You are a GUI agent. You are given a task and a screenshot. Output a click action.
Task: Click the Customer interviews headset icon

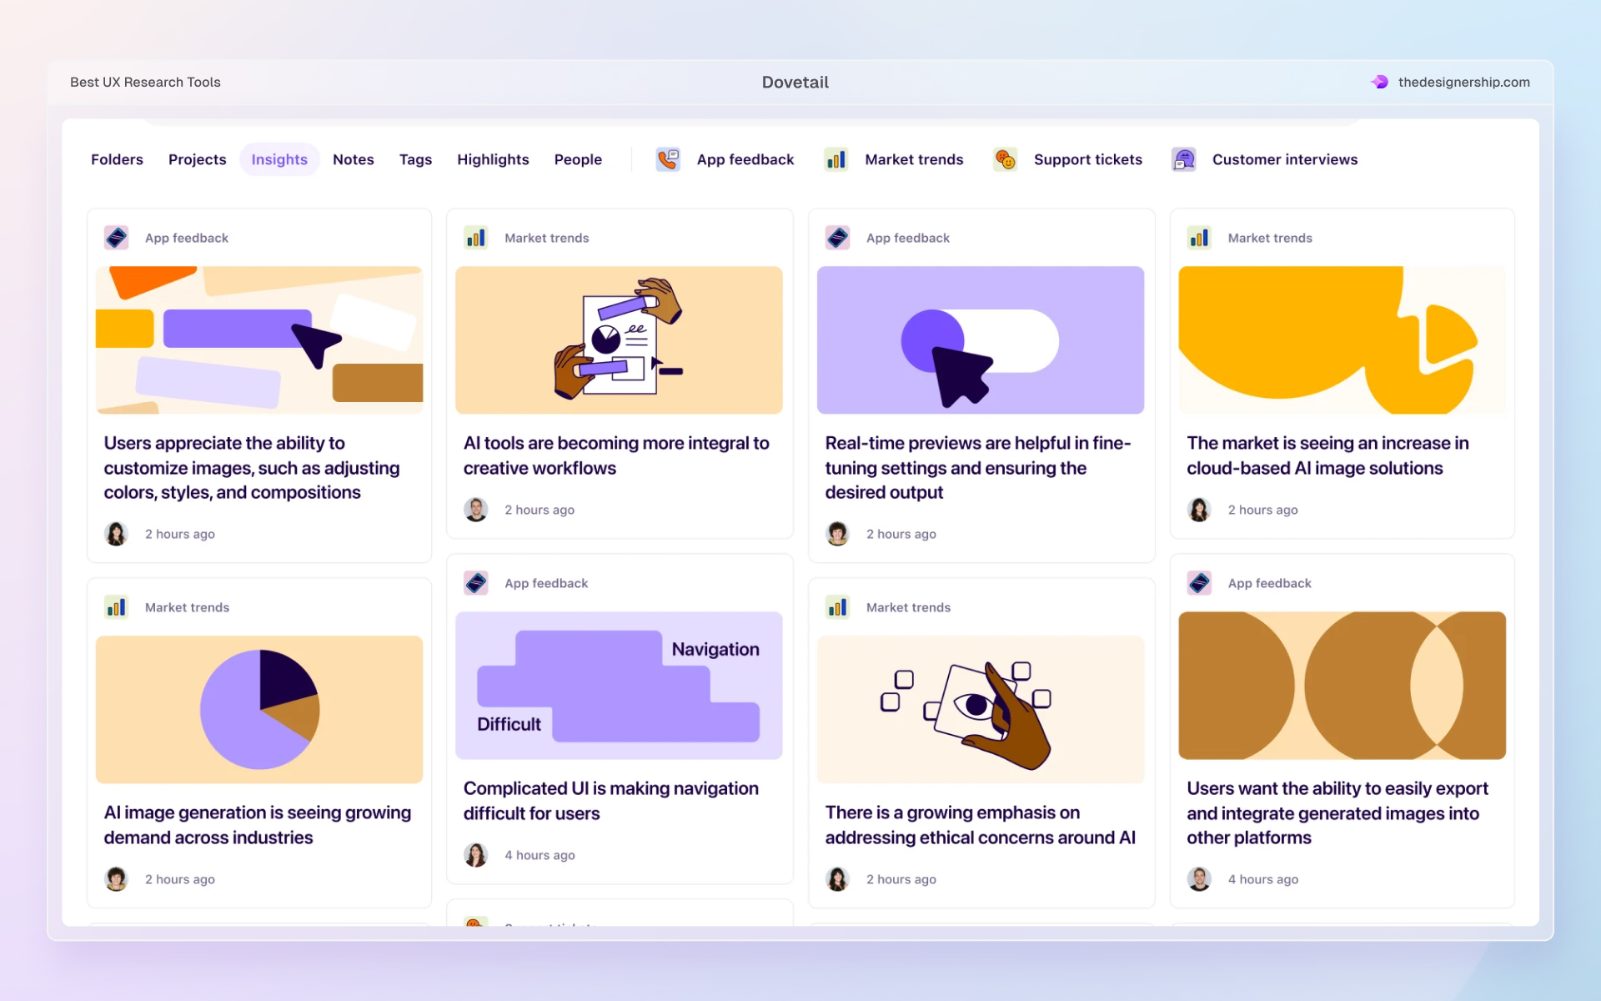pos(1183,159)
